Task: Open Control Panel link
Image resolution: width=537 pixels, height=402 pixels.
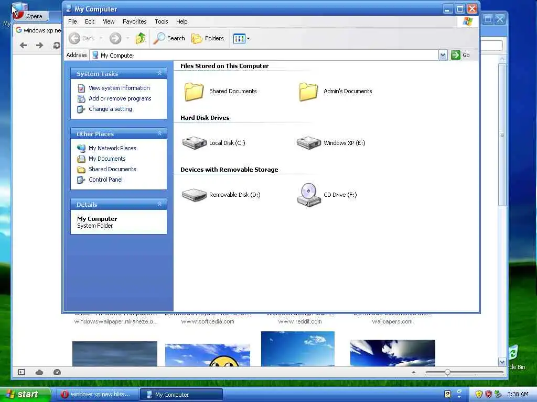Action: [105, 180]
